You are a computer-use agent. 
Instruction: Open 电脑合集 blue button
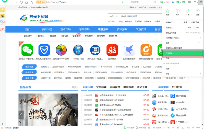[x=29, y=67]
